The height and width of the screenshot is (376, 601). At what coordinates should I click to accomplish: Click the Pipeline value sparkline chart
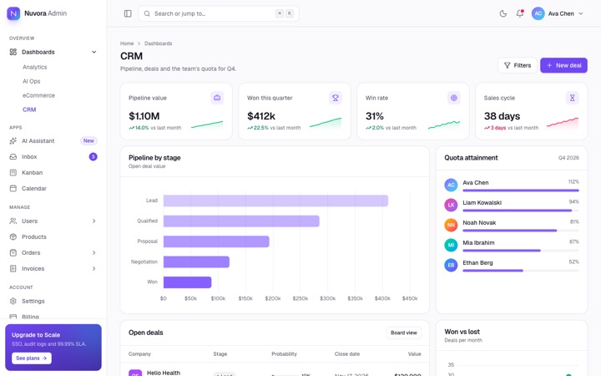click(x=207, y=124)
